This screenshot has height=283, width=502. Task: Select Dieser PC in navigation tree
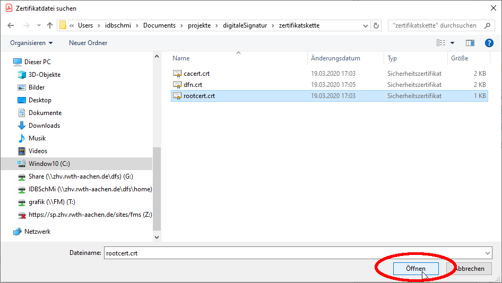click(38, 61)
